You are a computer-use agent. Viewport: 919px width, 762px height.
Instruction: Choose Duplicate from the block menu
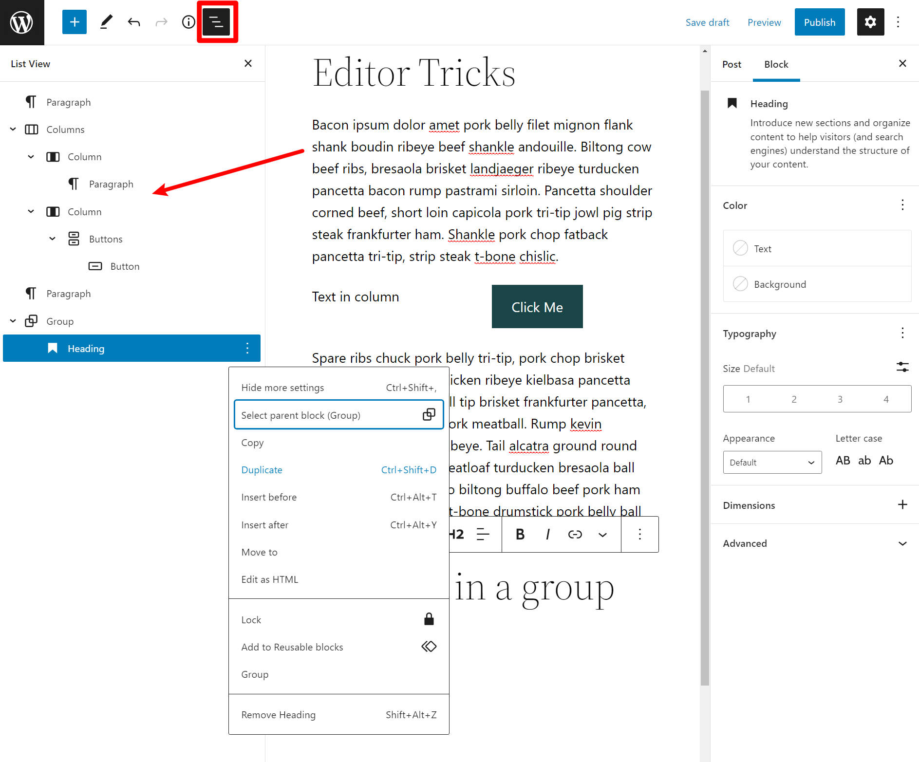[x=262, y=470]
